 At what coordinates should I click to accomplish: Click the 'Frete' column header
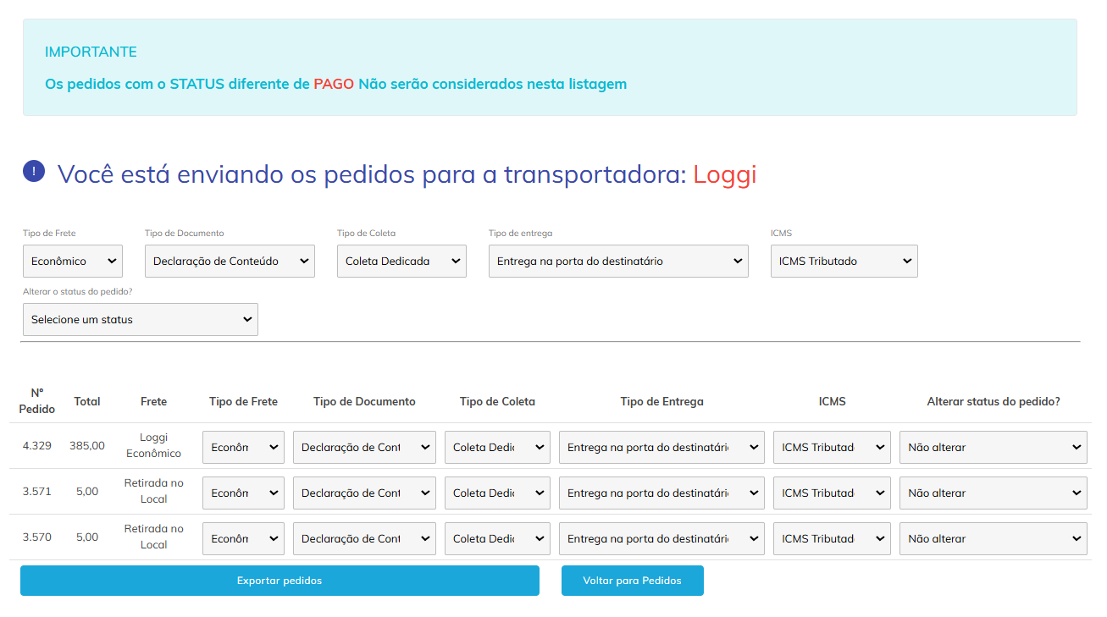[154, 401]
